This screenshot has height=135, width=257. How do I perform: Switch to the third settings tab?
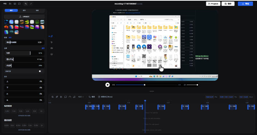coord(37,10)
